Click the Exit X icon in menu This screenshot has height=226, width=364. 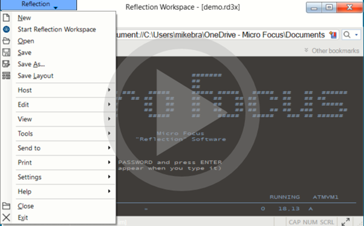coord(6,217)
